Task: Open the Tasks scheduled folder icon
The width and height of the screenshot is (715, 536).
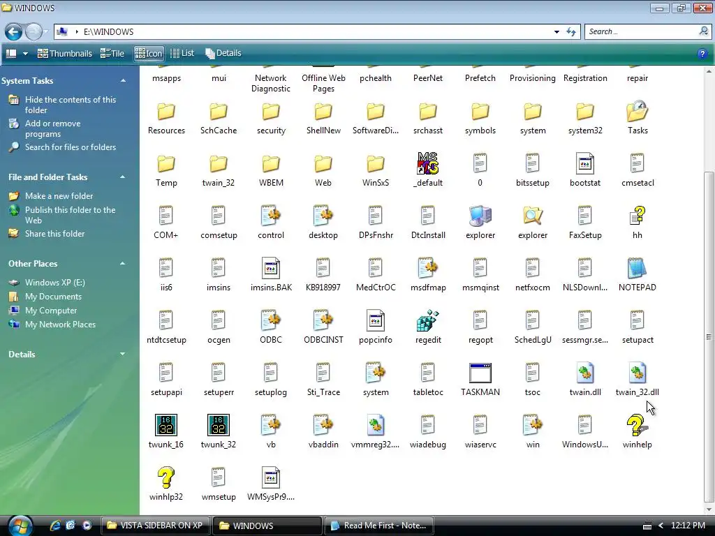Action: pyautogui.click(x=637, y=111)
